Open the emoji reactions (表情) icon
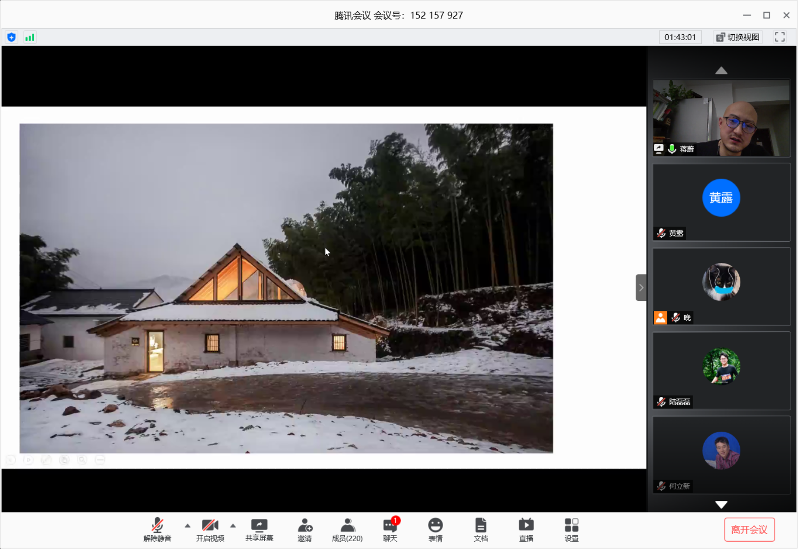The width and height of the screenshot is (798, 549). (435, 530)
